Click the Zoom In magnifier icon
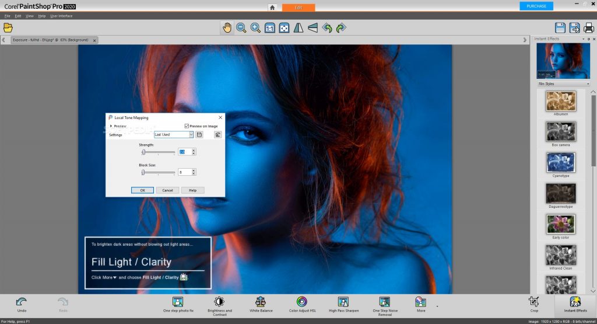This screenshot has height=324, width=597. tap(255, 27)
